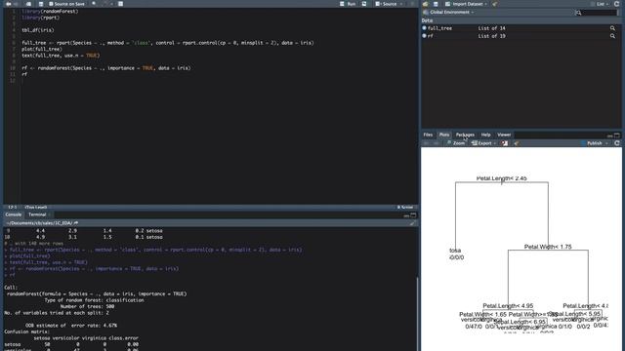Open the Top Level scope dropdown
The height and width of the screenshot is (351, 625).
[x=36, y=208]
